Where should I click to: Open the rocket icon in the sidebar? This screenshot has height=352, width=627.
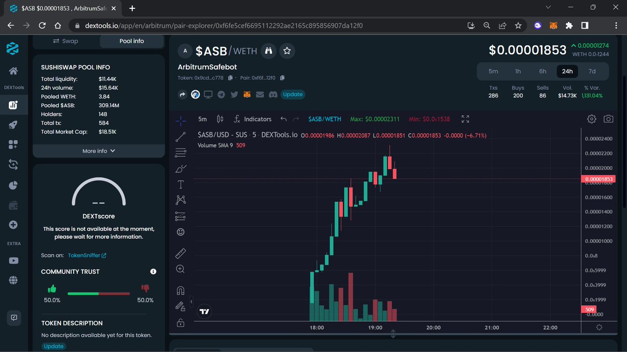pyautogui.click(x=13, y=125)
